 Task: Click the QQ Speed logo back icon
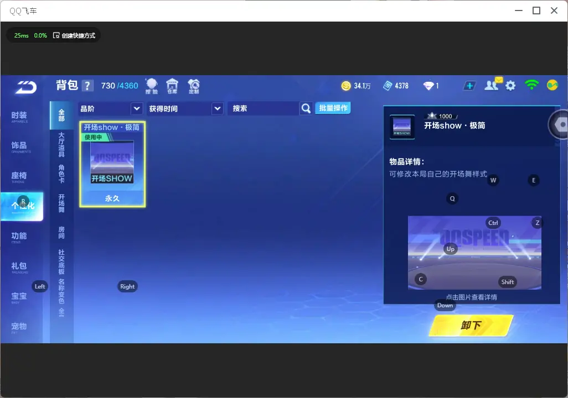coord(25,87)
